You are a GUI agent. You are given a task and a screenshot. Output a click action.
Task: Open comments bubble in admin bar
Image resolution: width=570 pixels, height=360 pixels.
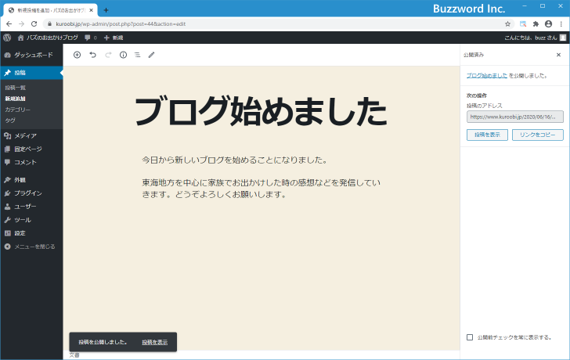(x=91, y=38)
